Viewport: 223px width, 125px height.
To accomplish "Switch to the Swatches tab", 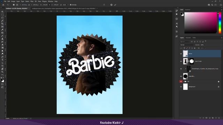I will click(x=187, y=10).
